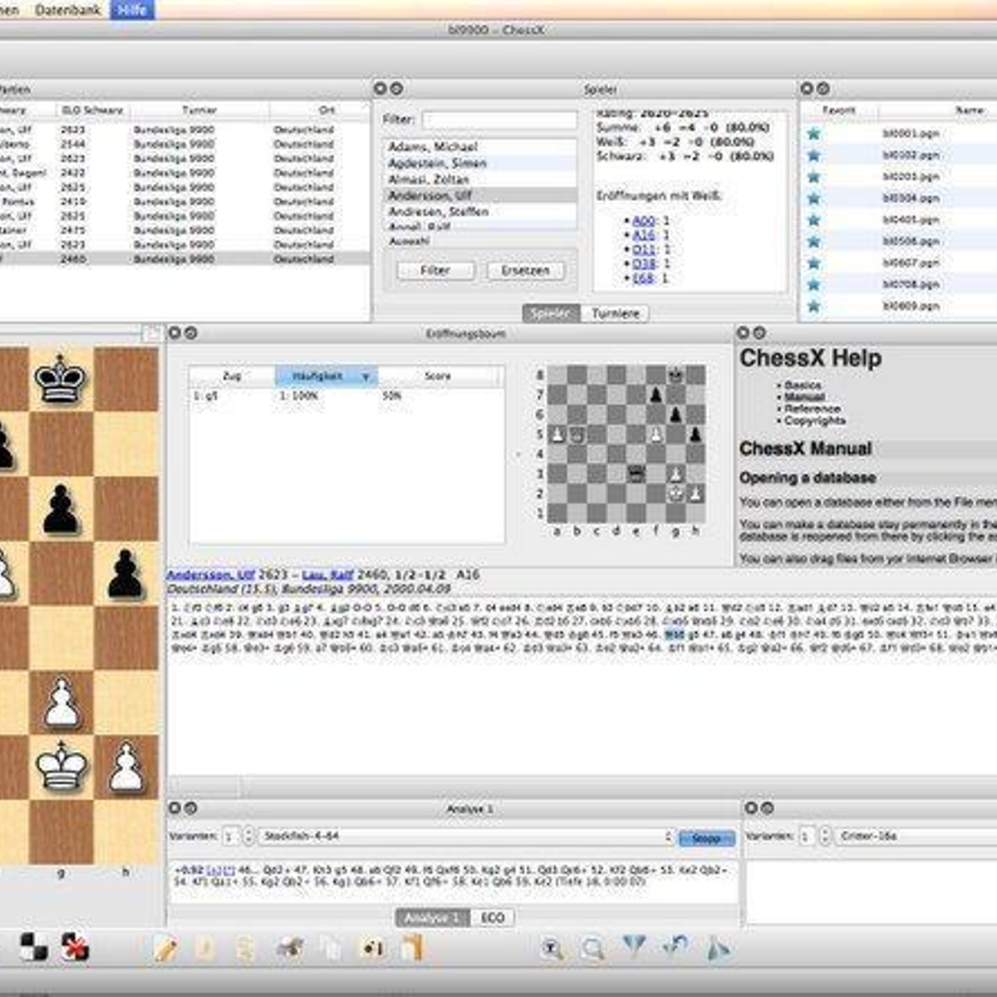Image resolution: width=997 pixels, height=997 pixels.
Task: Open the Hilfe menu
Action: click(132, 10)
